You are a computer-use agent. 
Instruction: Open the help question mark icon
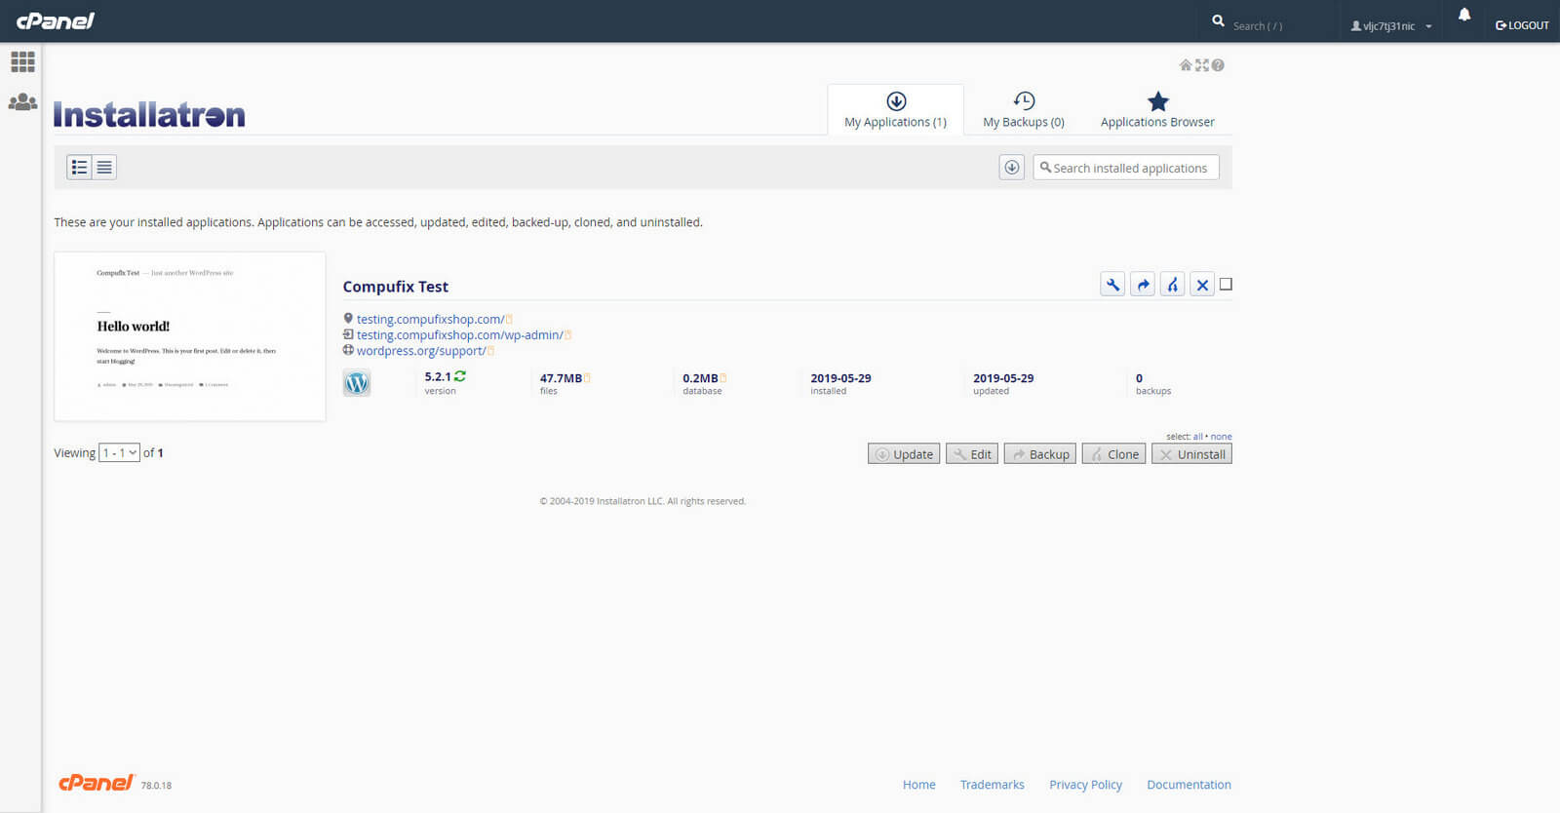coord(1218,65)
